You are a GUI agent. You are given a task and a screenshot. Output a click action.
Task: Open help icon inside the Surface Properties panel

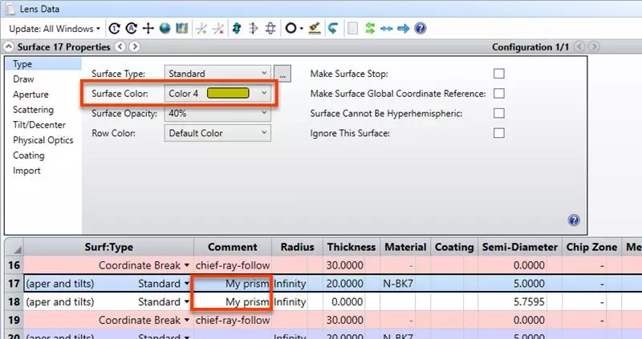(x=574, y=220)
